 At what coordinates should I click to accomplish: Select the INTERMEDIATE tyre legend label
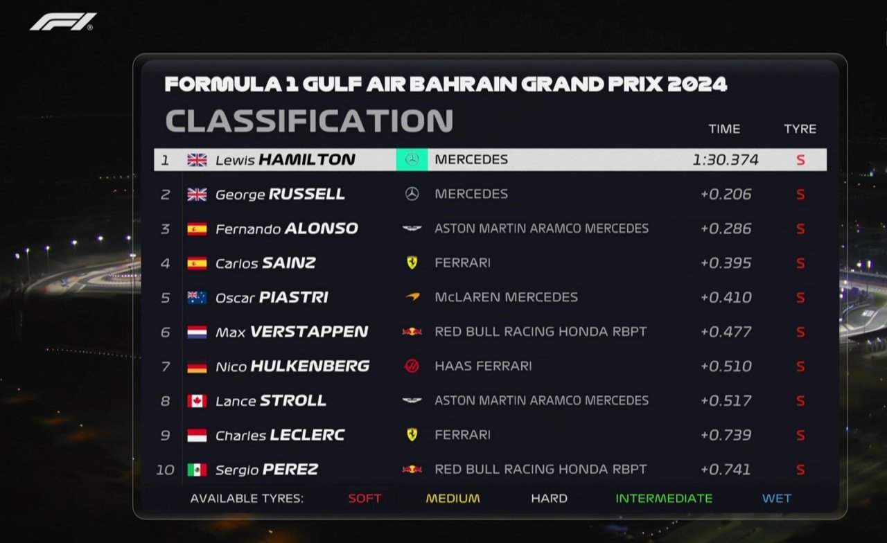tap(664, 498)
